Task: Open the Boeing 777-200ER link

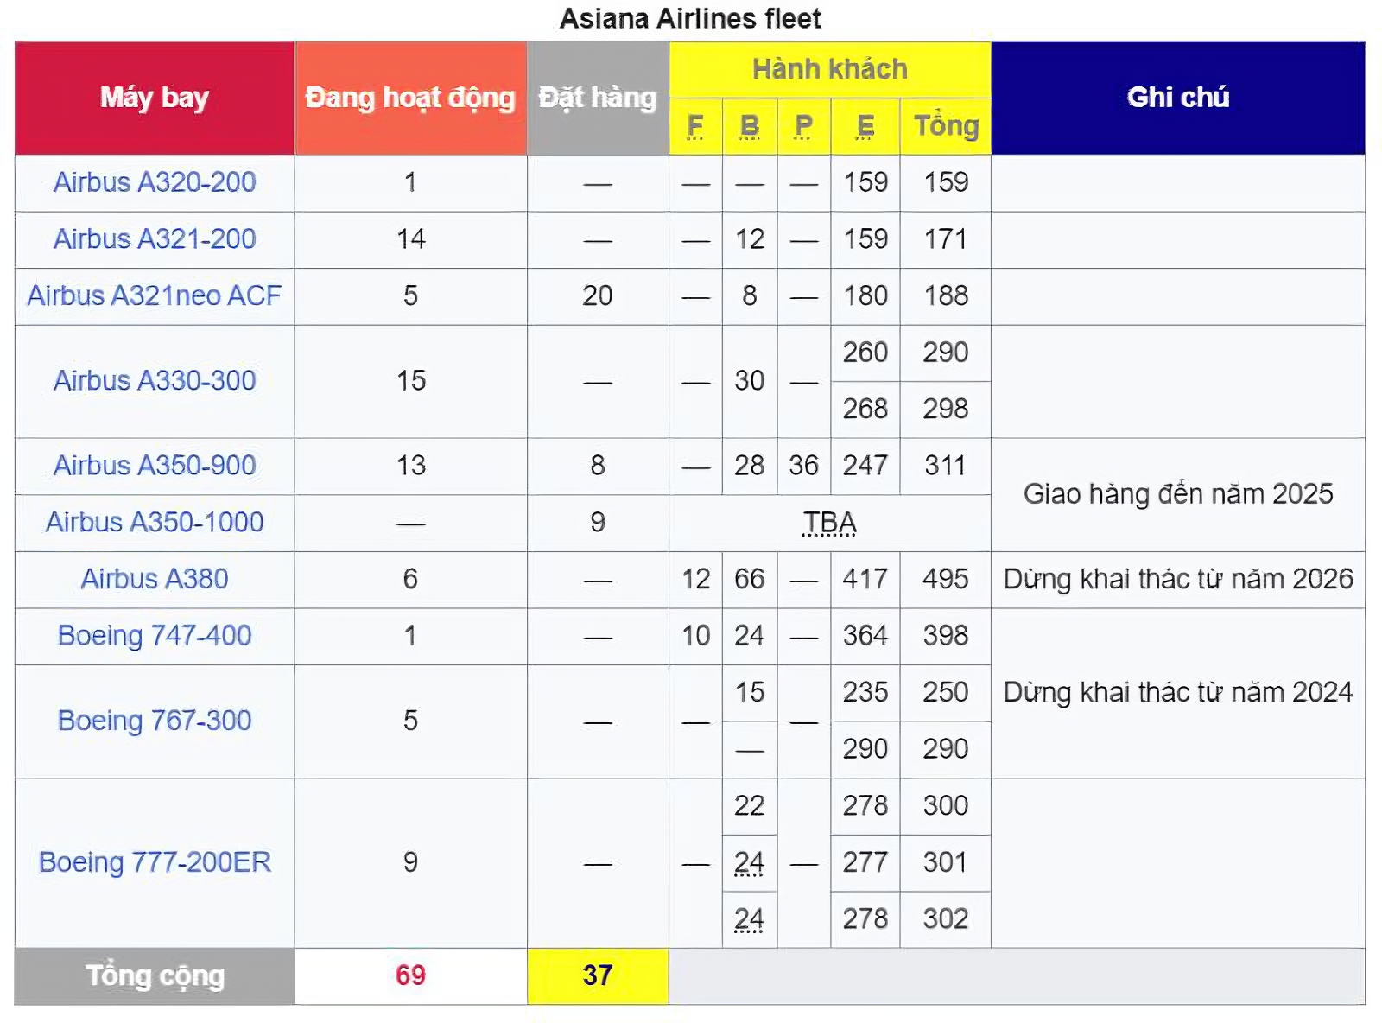Action: [155, 862]
